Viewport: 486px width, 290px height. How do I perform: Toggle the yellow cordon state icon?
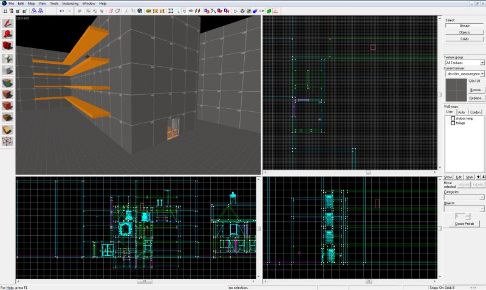[149, 11]
